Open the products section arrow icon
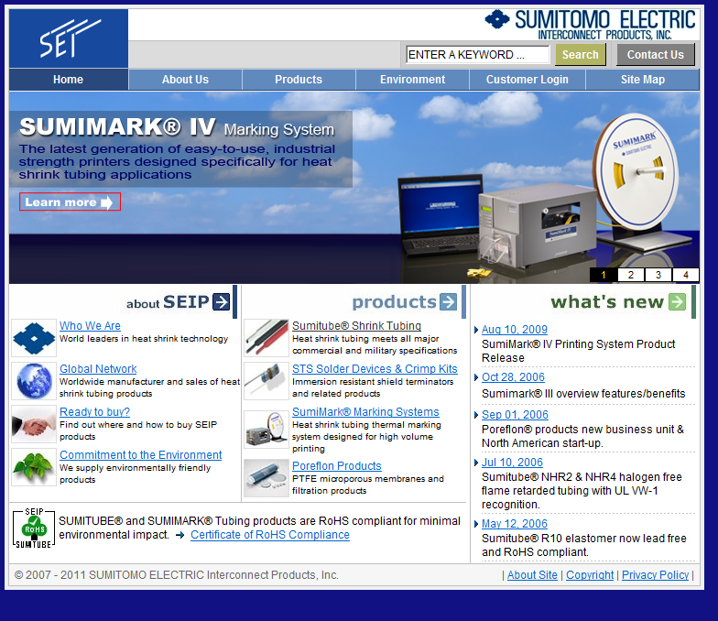Screen dimensions: 718x621 coord(449,302)
